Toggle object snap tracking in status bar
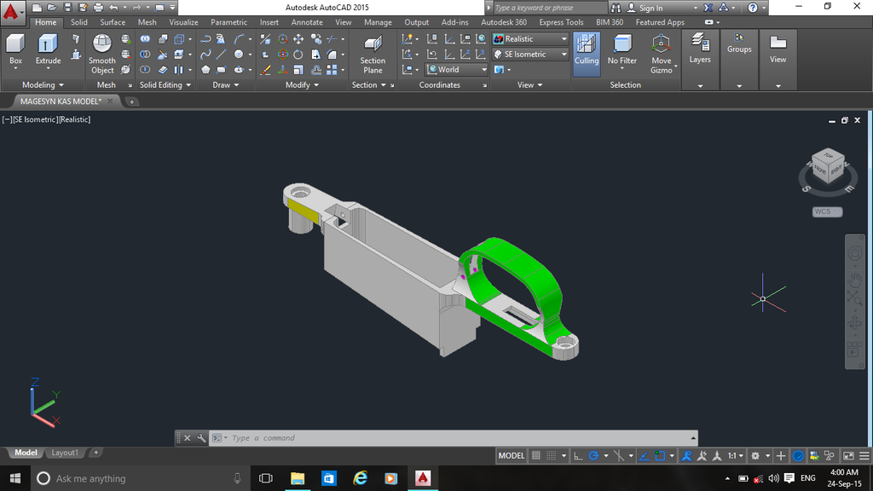 point(645,456)
